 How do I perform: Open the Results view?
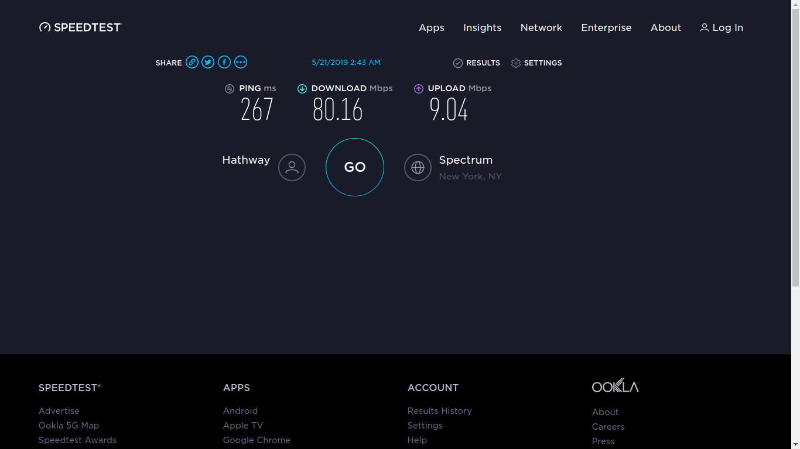[477, 63]
